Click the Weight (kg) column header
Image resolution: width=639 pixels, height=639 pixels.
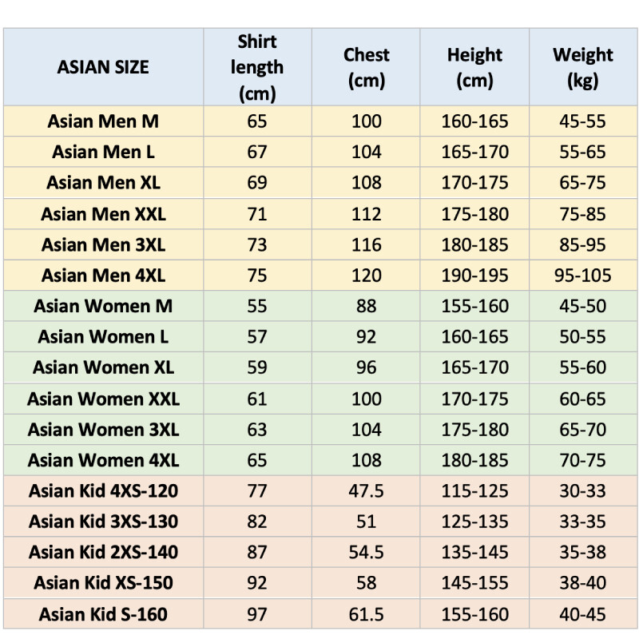pos(583,68)
